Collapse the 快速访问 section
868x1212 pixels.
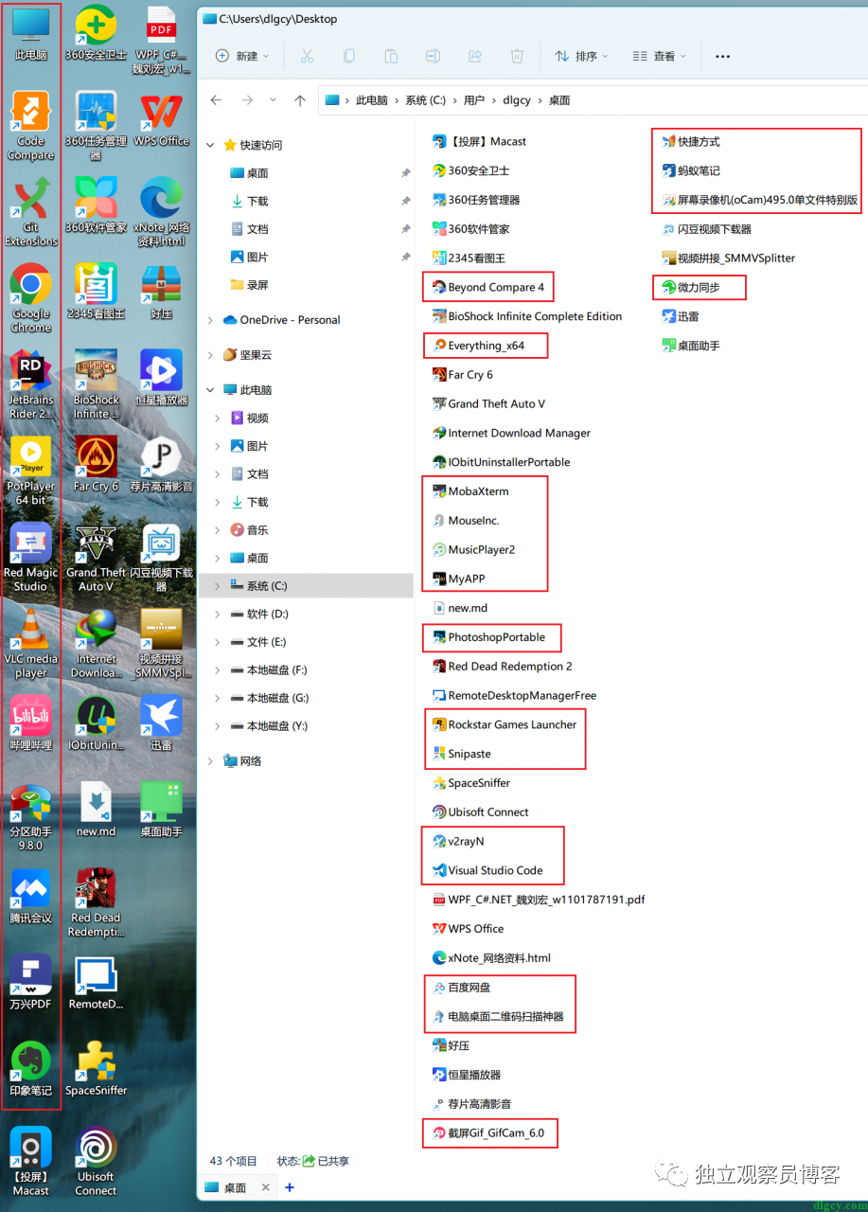[x=210, y=145]
